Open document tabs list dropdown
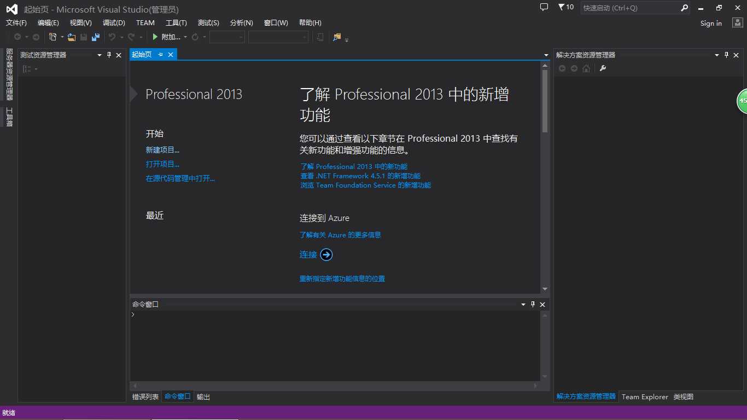Screen dimensions: 747x420 546,55
